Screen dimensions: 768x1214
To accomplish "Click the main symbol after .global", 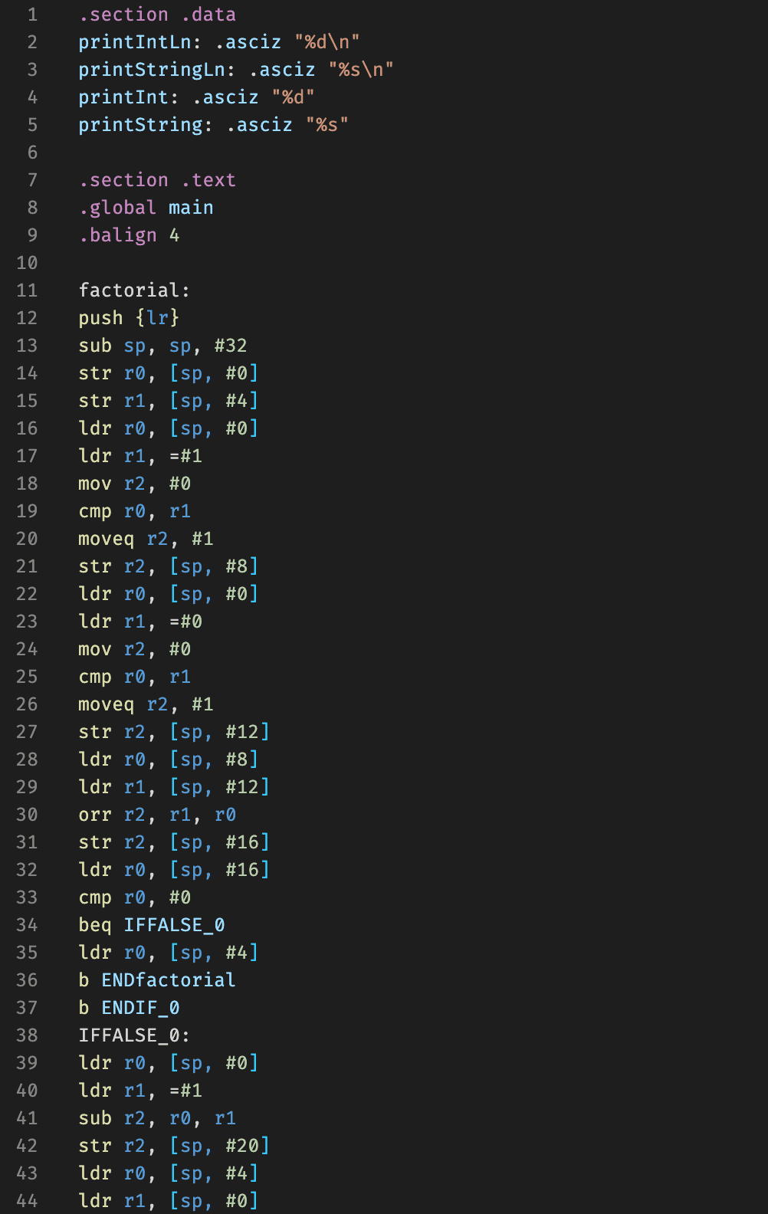I will [x=191, y=208].
